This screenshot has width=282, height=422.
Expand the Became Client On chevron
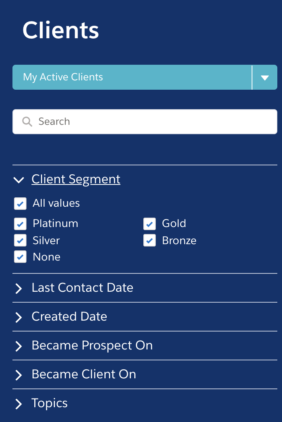tap(19, 375)
